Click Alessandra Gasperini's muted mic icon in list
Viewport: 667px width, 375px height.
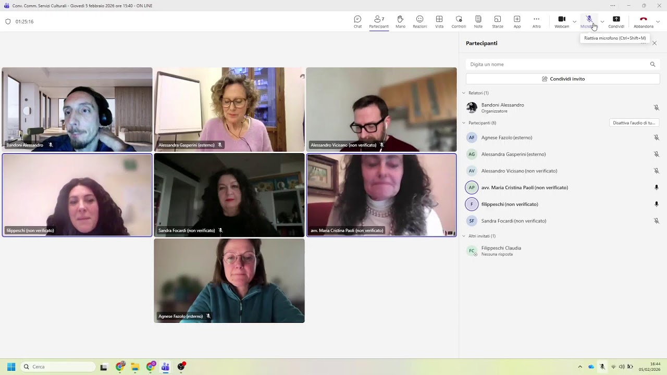(657, 154)
